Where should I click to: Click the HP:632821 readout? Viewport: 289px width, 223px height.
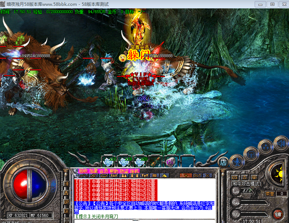click(18, 215)
